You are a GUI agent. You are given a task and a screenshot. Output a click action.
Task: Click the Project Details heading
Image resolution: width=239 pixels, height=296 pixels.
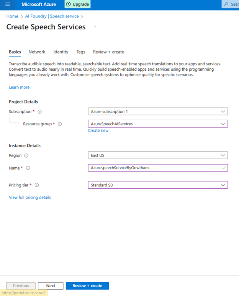click(x=23, y=102)
